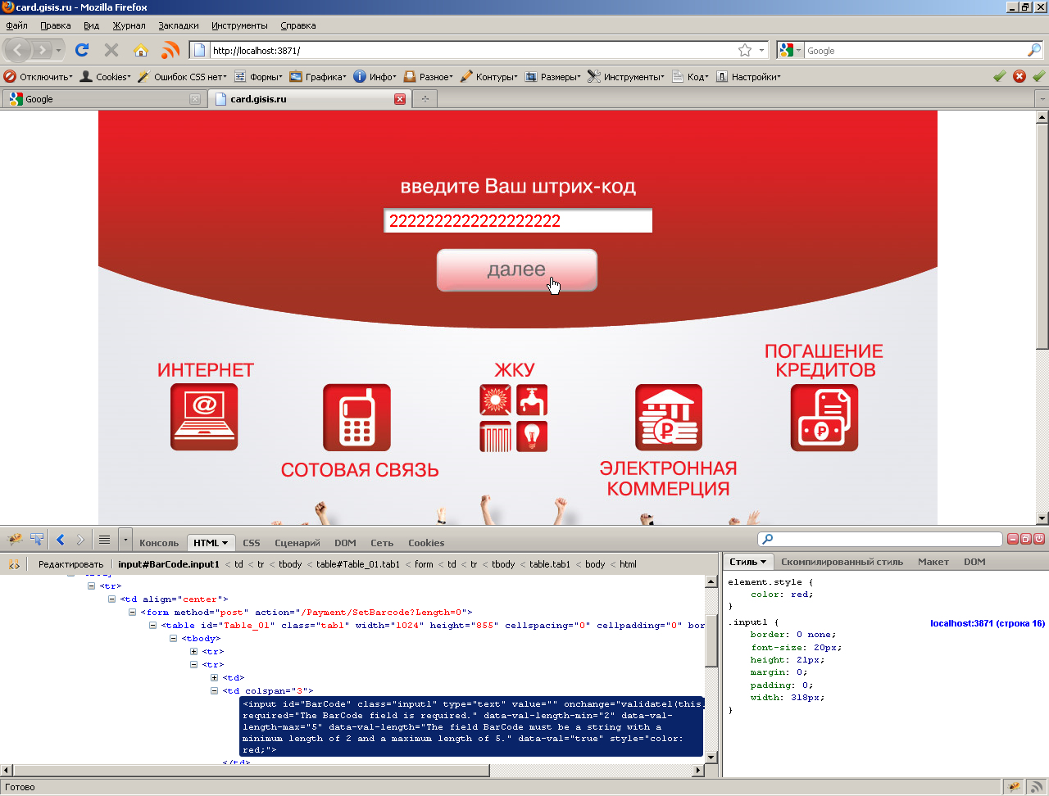Go to the Home page icon
Image resolution: width=1049 pixels, height=796 pixels.
141,51
